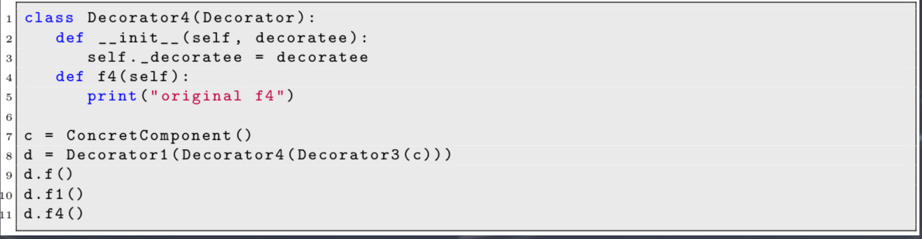Click line number 11 in the gutter

(6, 215)
